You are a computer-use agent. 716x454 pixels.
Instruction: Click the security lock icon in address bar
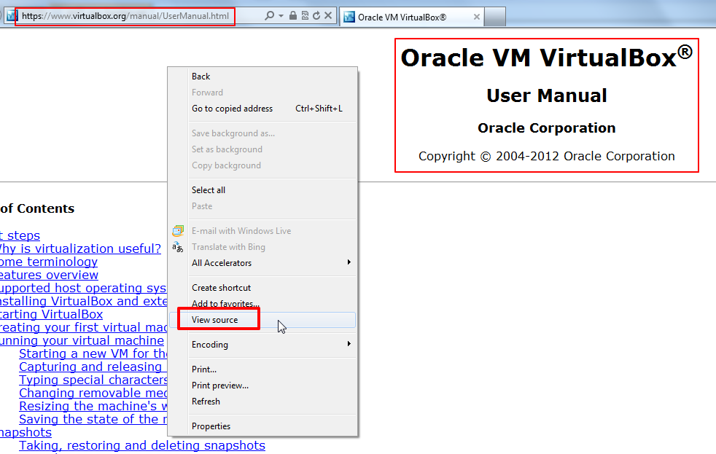pyautogui.click(x=293, y=16)
